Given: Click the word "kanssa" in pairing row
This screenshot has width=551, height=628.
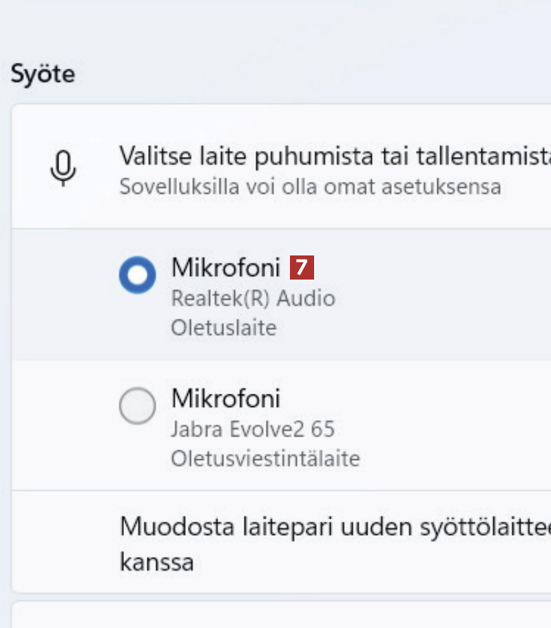Looking at the screenshot, I should click(156, 563).
